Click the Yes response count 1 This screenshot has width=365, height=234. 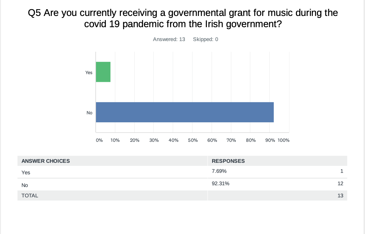(342, 171)
